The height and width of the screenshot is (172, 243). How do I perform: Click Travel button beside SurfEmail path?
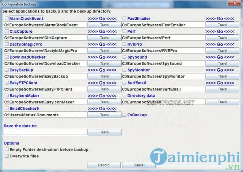pos(222,89)
